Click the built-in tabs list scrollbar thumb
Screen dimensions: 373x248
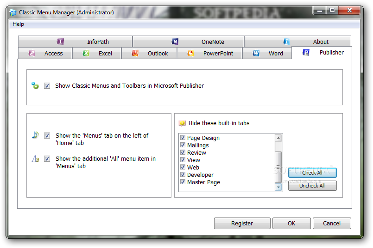pyautogui.click(x=278, y=167)
